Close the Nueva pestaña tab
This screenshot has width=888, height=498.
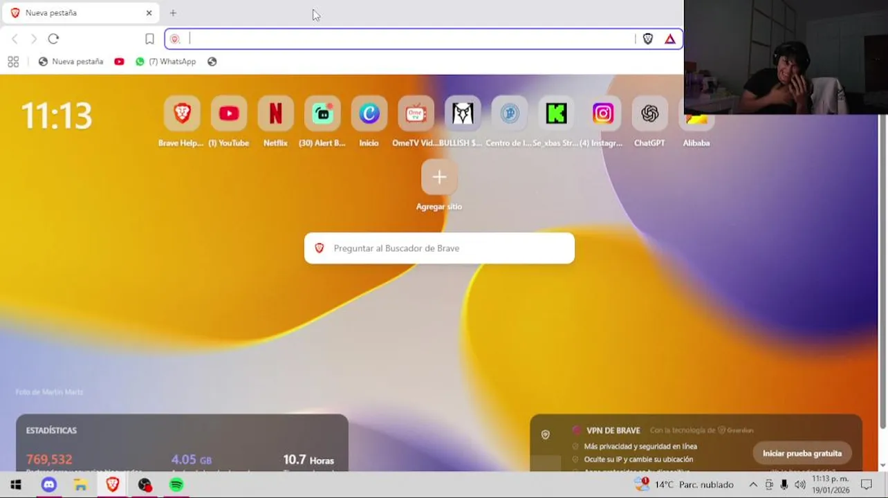point(149,13)
